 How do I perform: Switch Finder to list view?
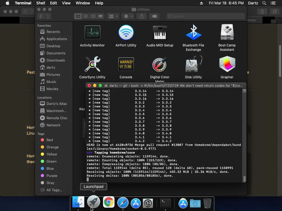tap(86, 16)
